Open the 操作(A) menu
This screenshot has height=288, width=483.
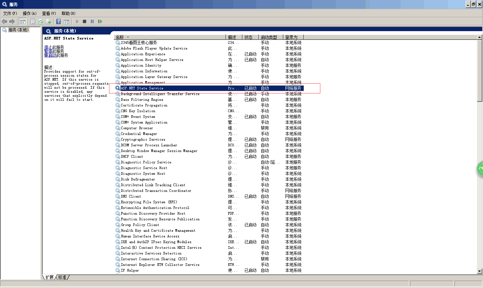[30, 13]
